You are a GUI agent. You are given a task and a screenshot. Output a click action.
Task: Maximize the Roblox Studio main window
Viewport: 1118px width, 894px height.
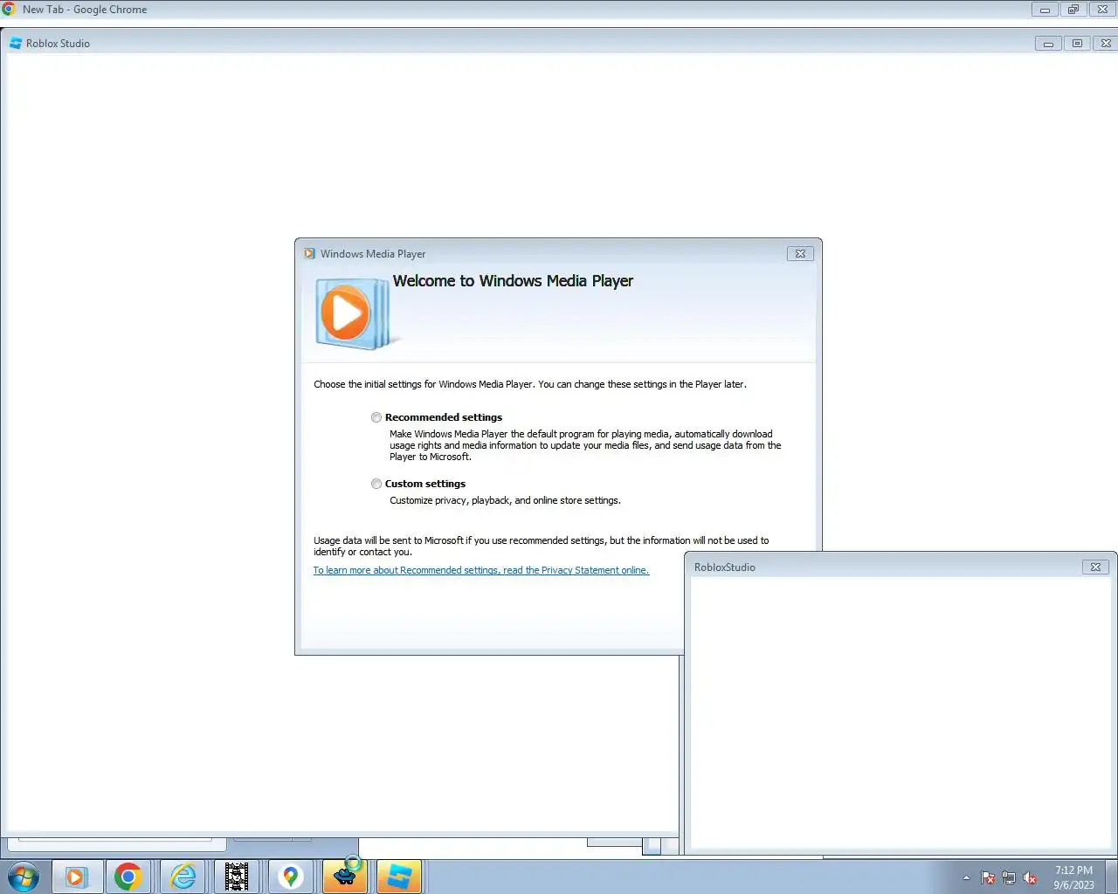(1077, 43)
